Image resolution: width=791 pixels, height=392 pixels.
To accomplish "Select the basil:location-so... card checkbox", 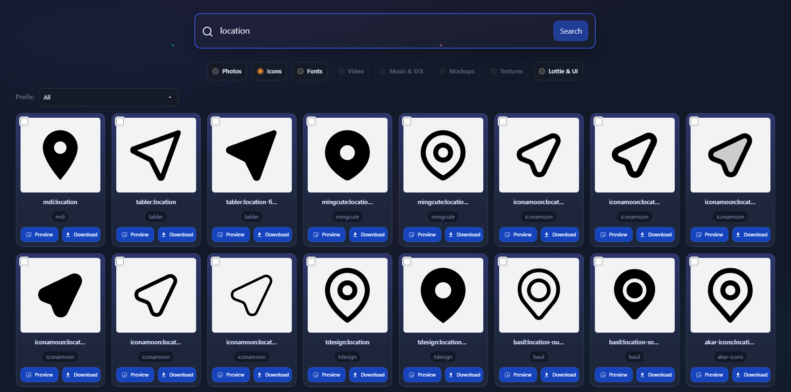I will 599,262.
